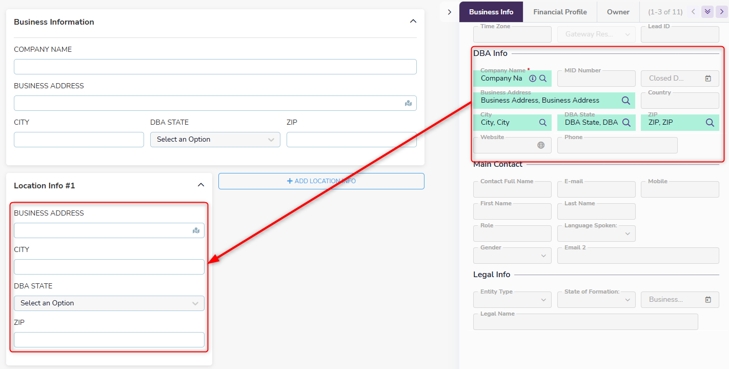Viewport: 729px width, 369px height.
Task: Click the double-chevron expand tabs button
Action: (x=707, y=12)
